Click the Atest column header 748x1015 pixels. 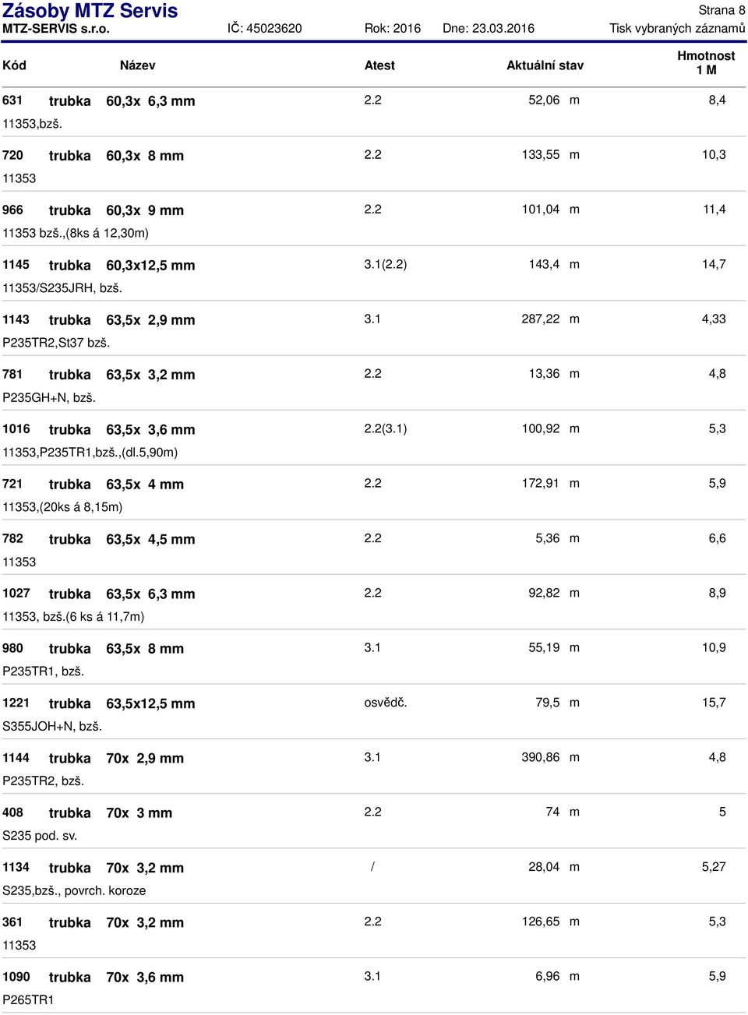click(x=379, y=65)
